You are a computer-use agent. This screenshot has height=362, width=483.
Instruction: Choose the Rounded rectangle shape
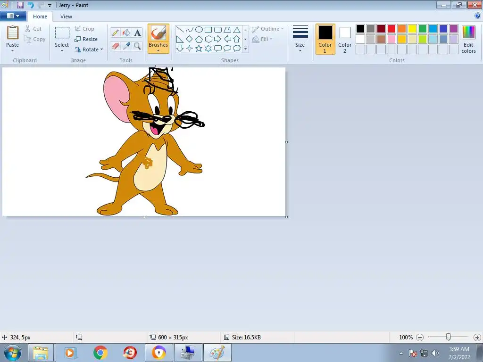pos(218,30)
